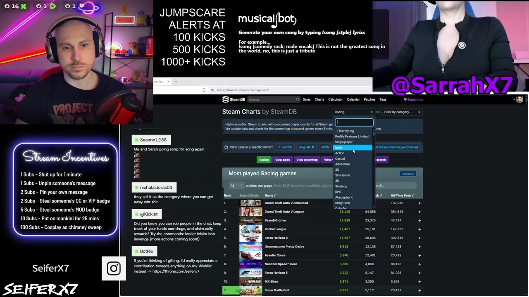This screenshot has width=529, height=297.
Task: Click the bookmark icon in browser toolbar
Action: (x=204, y=90)
